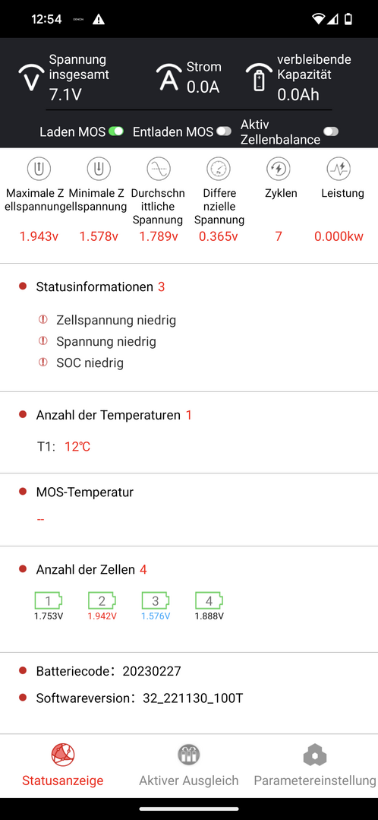Tap the Zyklen cycle icon
The image size is (378, 820).
tap(279, 169)
